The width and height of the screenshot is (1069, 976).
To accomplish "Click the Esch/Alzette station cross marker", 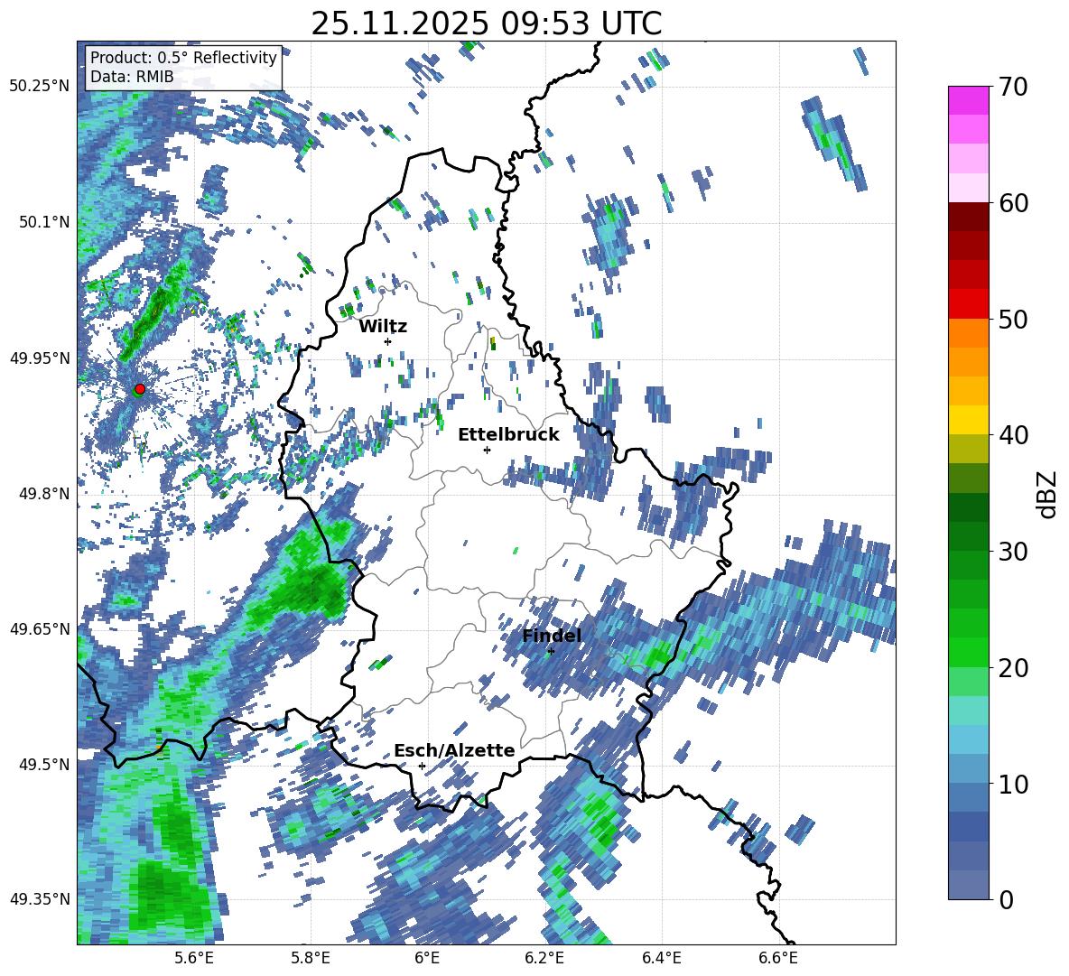I will (422, 766).
